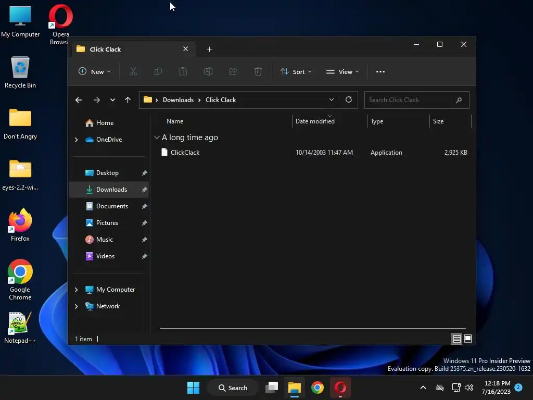
Task: Click the Paste clipboard icon
Action: coord(183,71)
